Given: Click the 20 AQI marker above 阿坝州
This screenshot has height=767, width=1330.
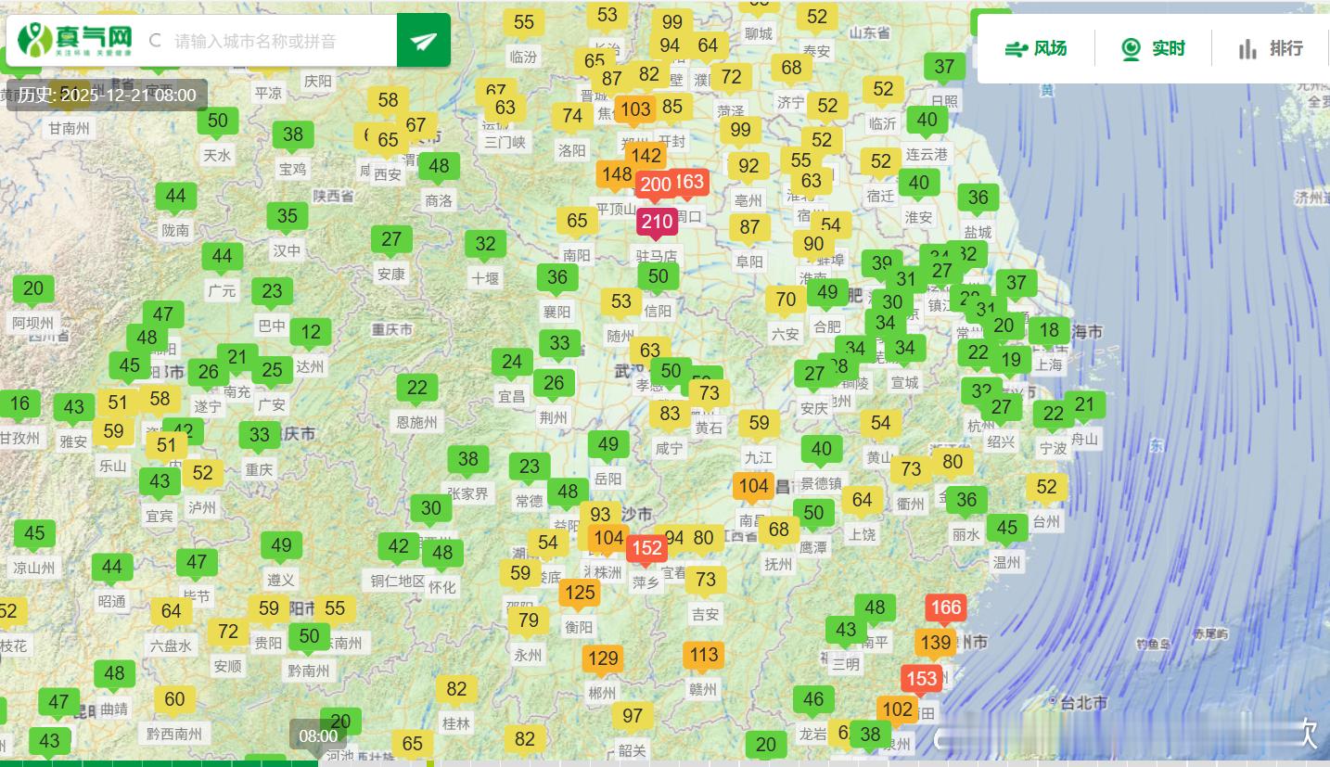Looking at the screenshot, I should pyautogui.click(x=33, y=288).
